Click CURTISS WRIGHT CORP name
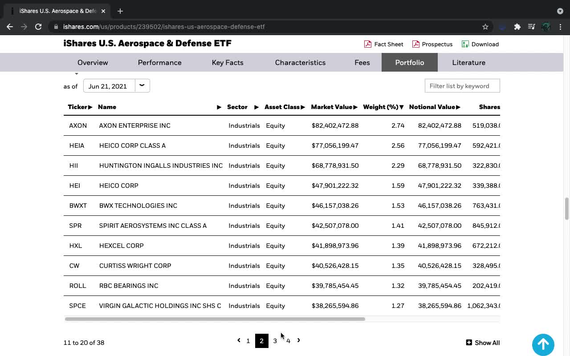Screen dimensions: 570x356 (x=135, y=266)
